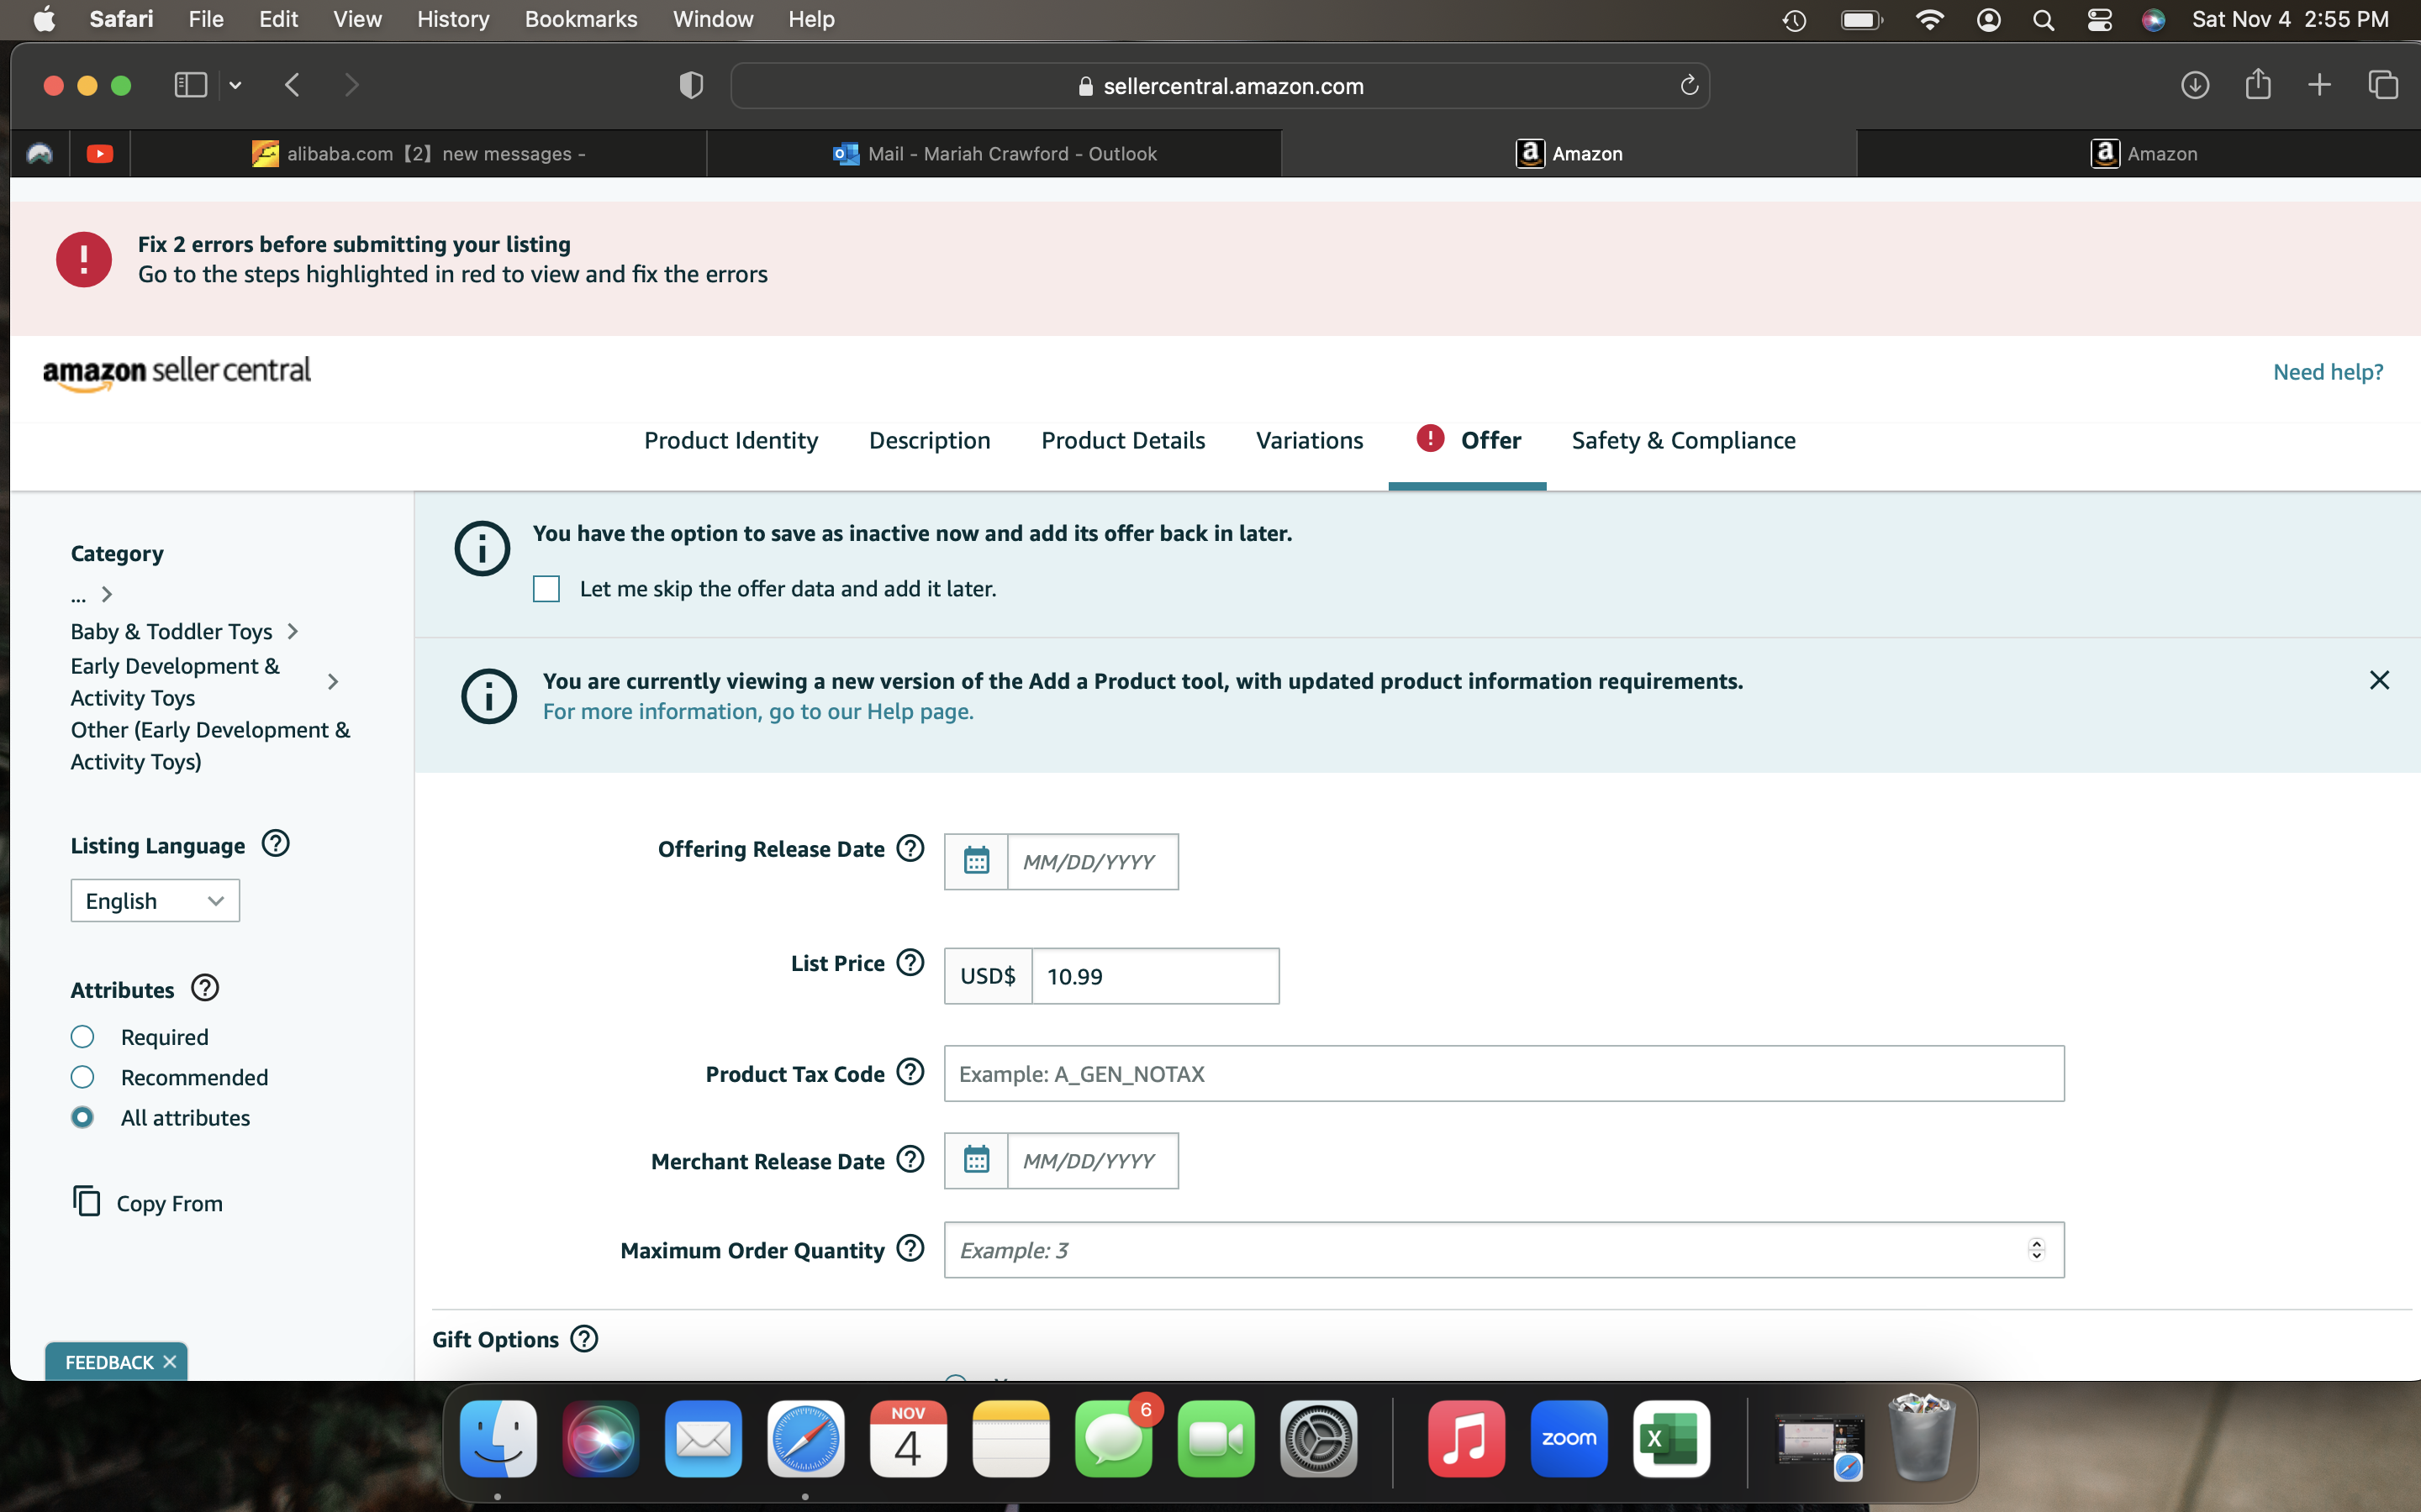
Task: Close the FEEDBACK tab
Action: point(170,1361)
